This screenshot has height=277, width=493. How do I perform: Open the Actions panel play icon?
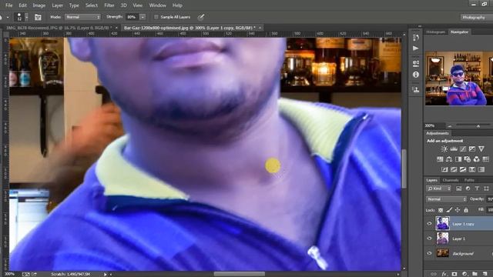pos(416,48)
